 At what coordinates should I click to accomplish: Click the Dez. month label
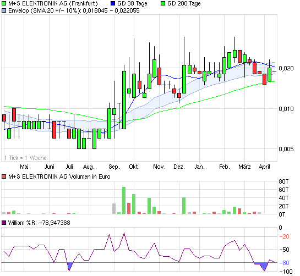coord(179,167)
